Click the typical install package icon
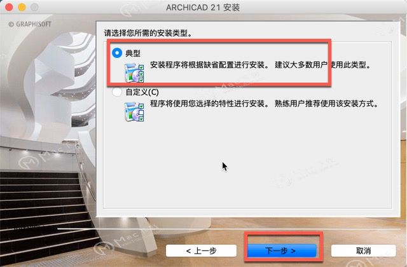407x267 pixels. click(x=134, y=73)
